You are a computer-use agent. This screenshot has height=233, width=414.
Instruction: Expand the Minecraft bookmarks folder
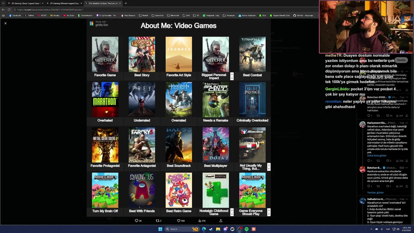click(x=173, y=16)
